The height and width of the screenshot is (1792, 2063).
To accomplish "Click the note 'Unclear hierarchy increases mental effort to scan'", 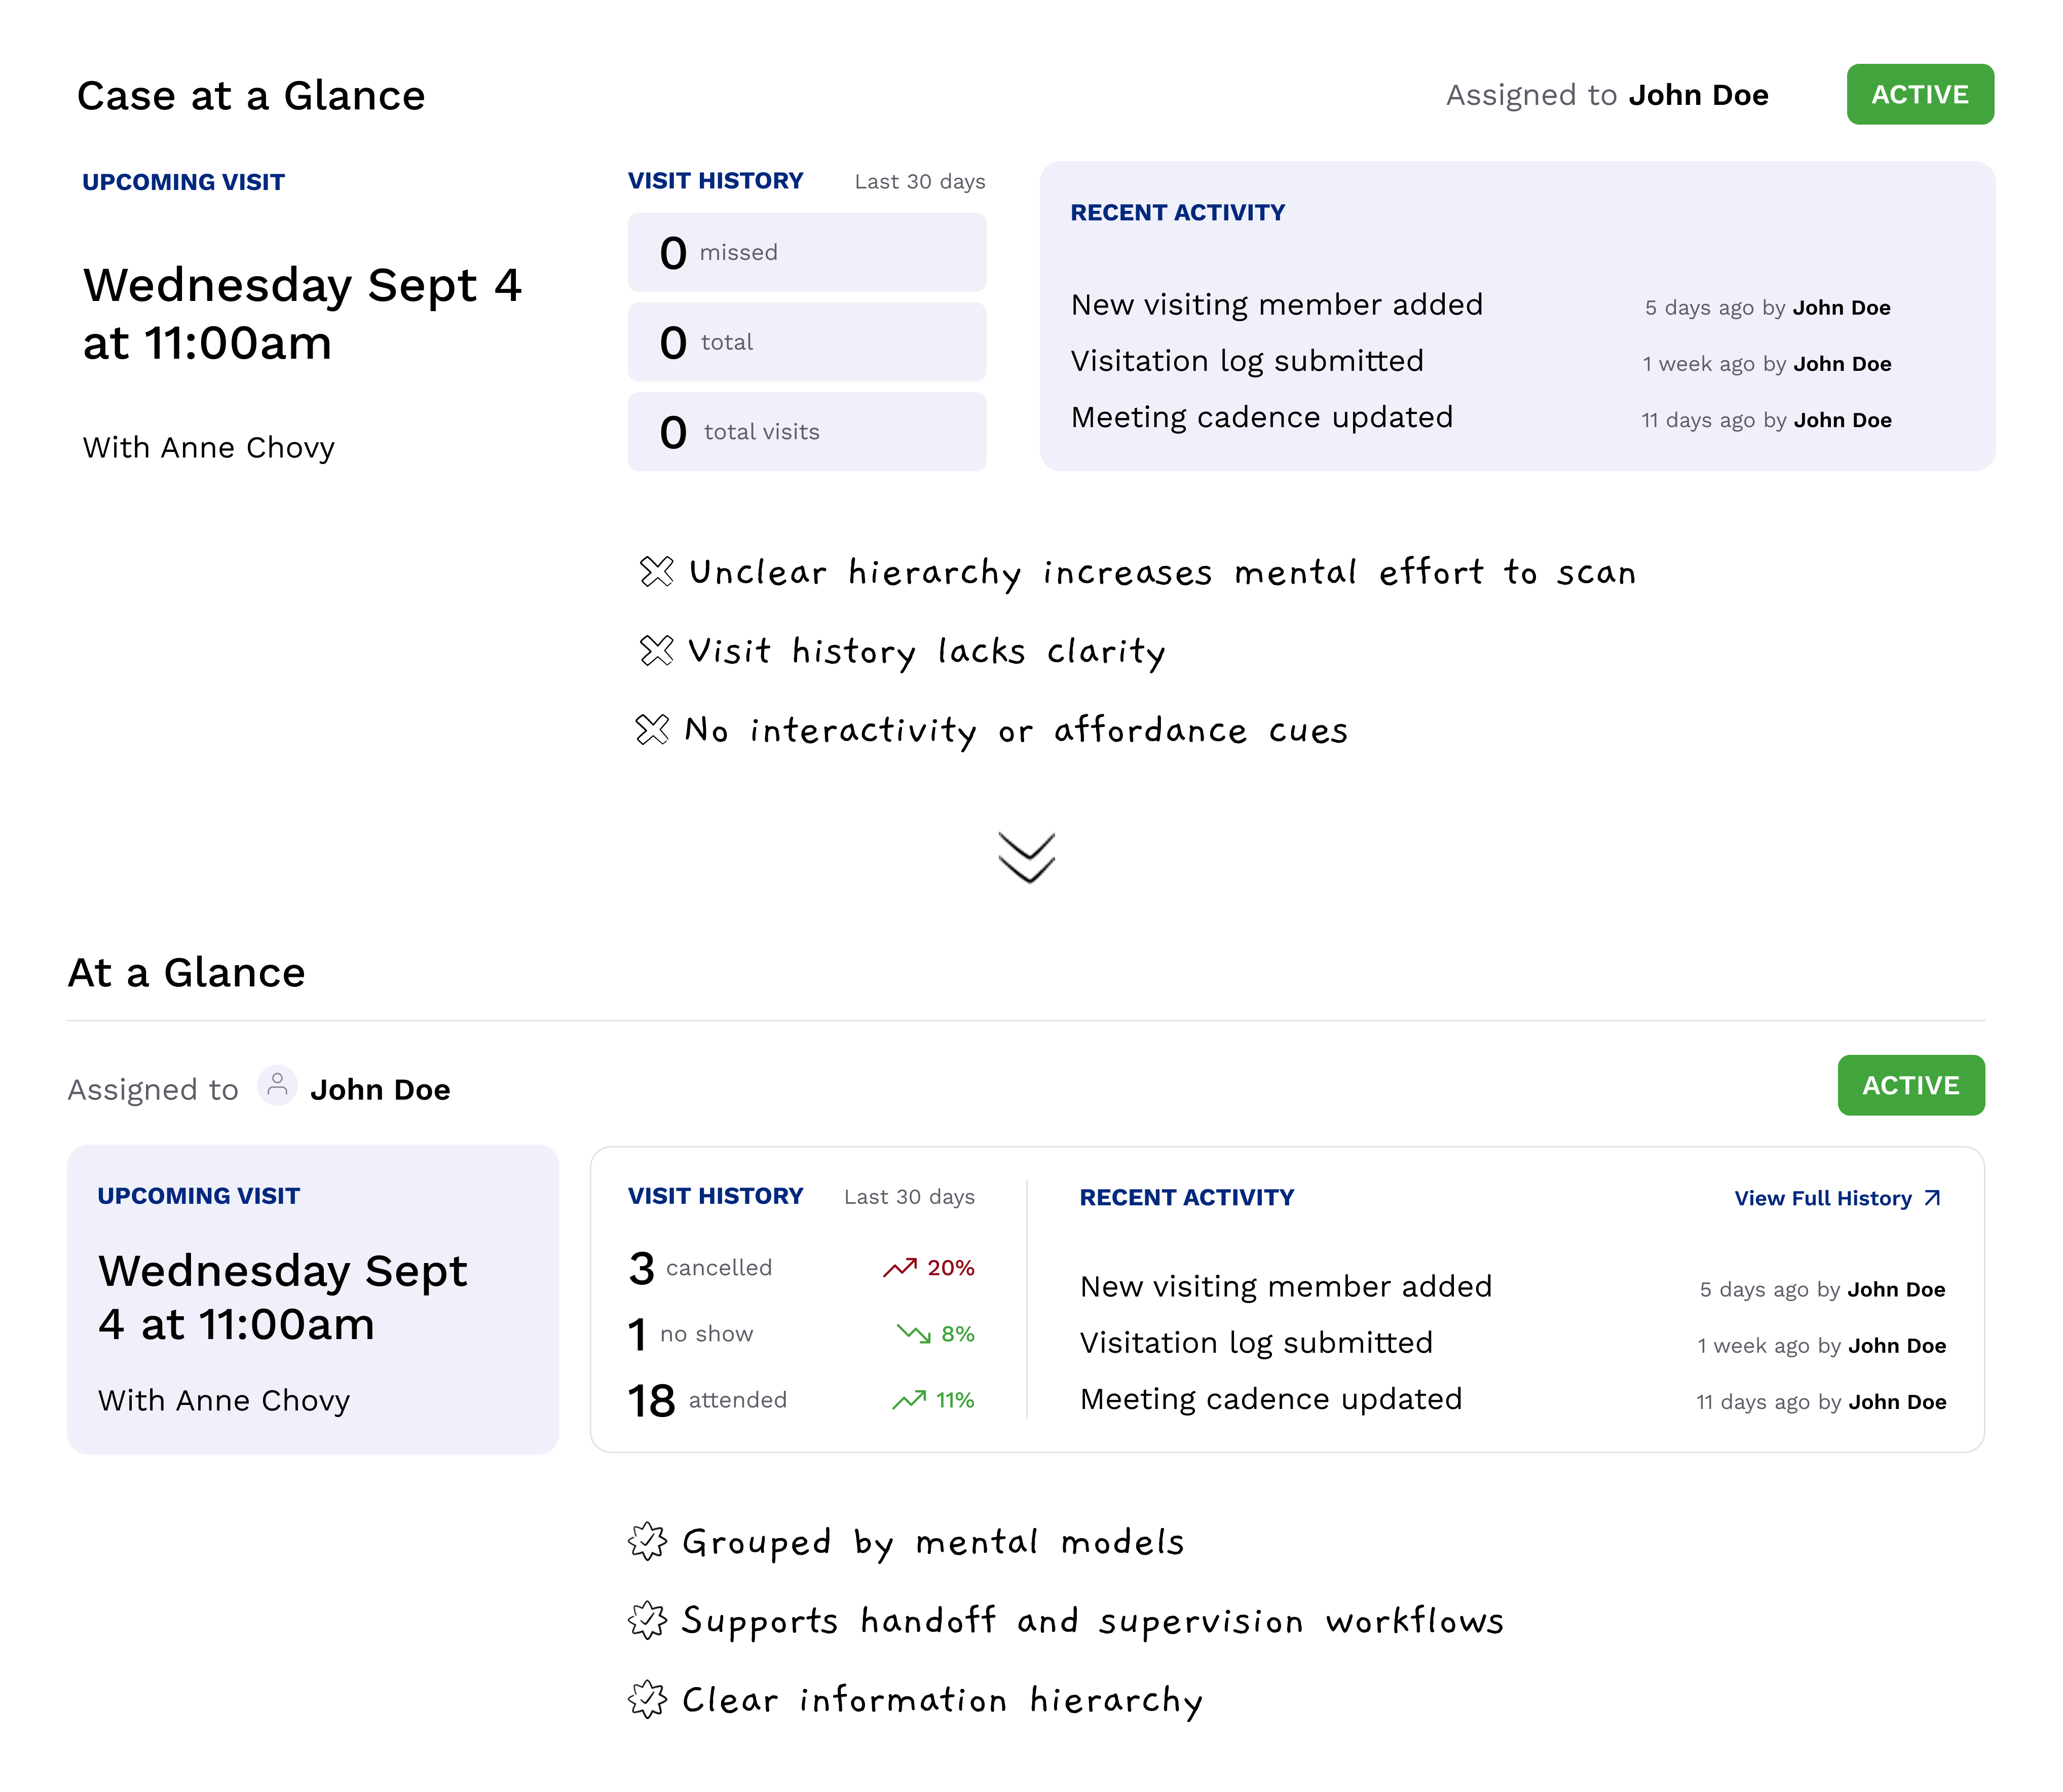I will pos(1163,573).
